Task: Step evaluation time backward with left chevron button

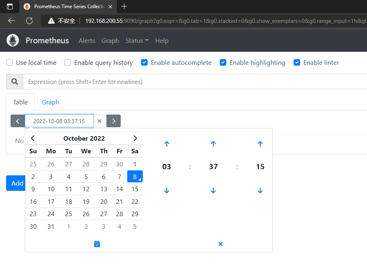Action: click(x=18, y=121)
